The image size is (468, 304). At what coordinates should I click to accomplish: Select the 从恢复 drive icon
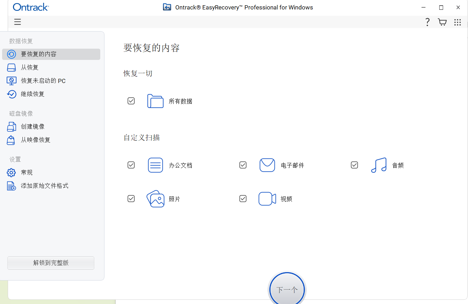pos(12,68)
